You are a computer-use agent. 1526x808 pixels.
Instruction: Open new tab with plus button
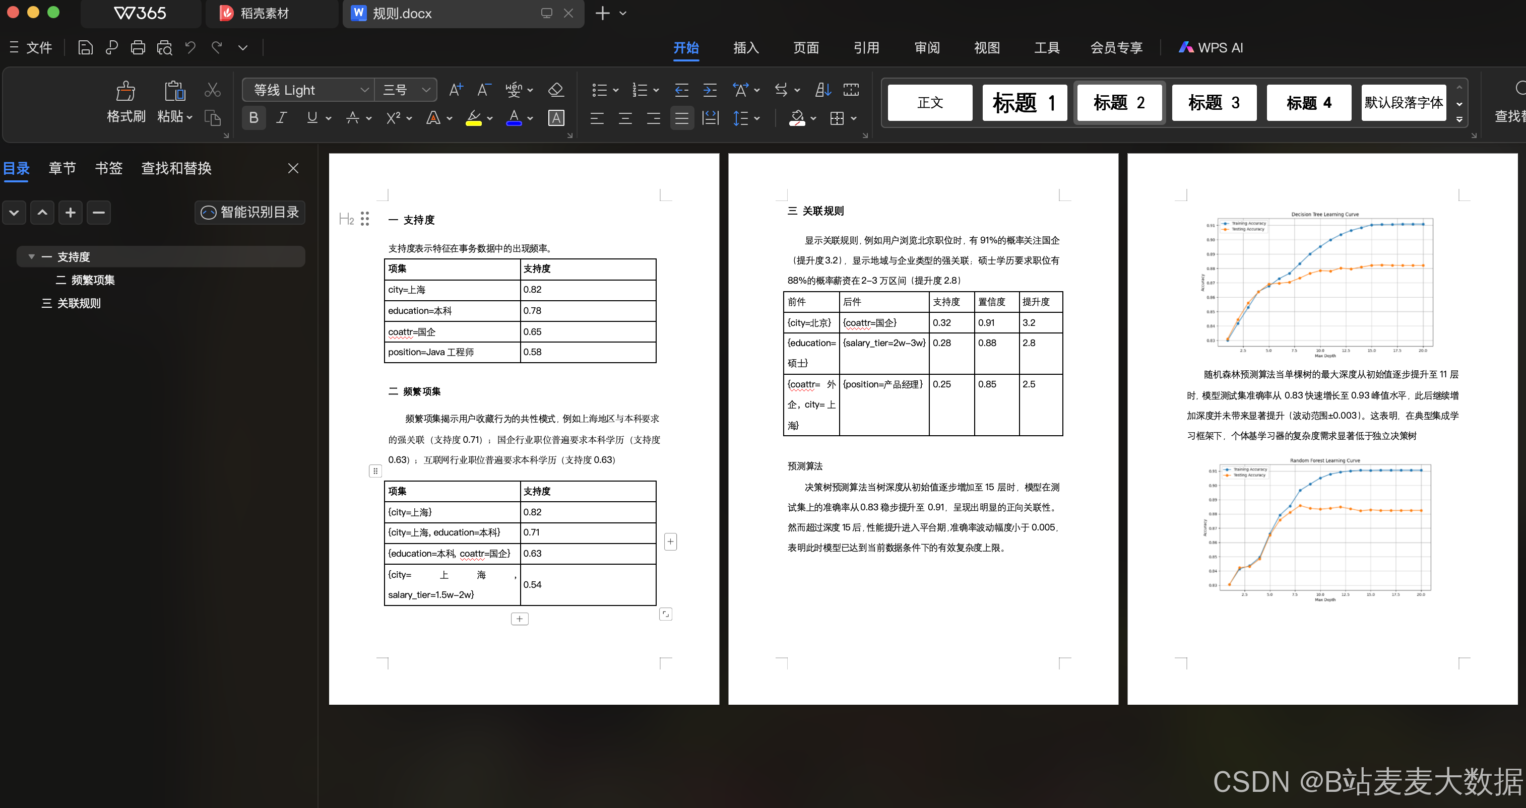click(602, 13)
